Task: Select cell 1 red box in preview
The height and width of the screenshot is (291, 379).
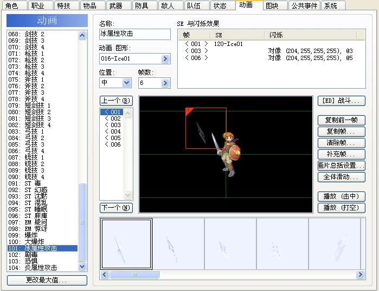Action: point(206,128)
